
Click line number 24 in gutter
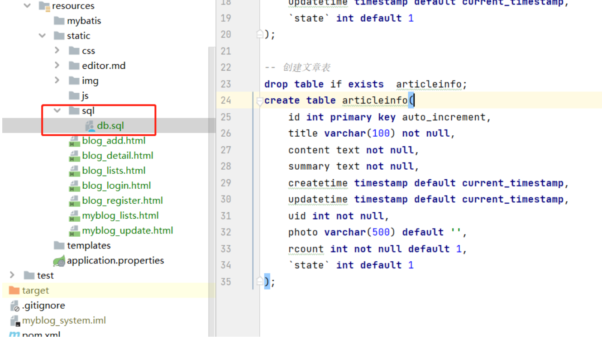tap(225, 100)
